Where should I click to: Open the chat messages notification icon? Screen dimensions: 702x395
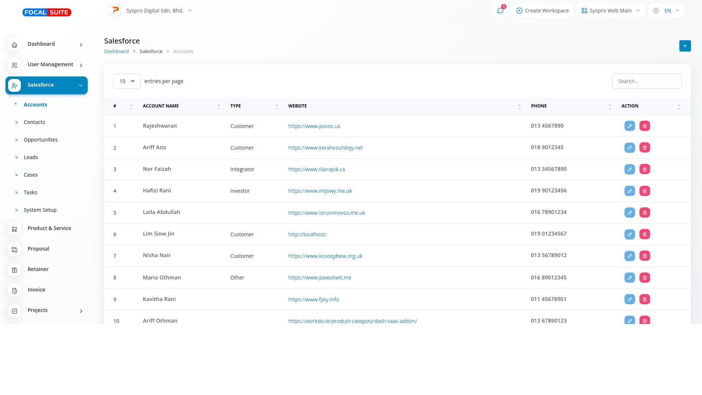[x=500, y=11]
